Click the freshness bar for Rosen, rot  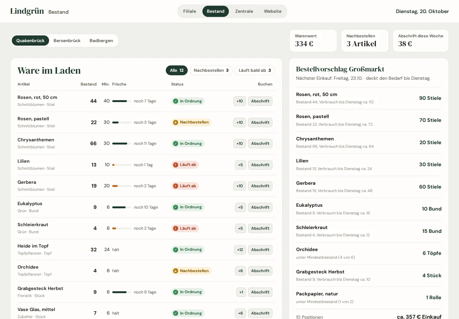122,101
